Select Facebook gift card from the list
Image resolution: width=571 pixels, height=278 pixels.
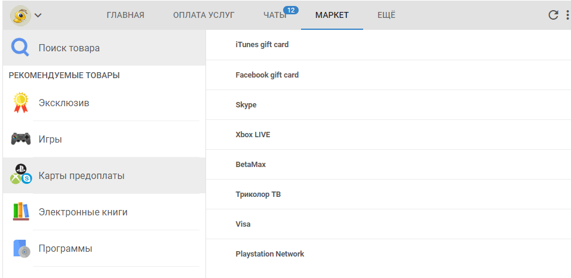[267, 75]
